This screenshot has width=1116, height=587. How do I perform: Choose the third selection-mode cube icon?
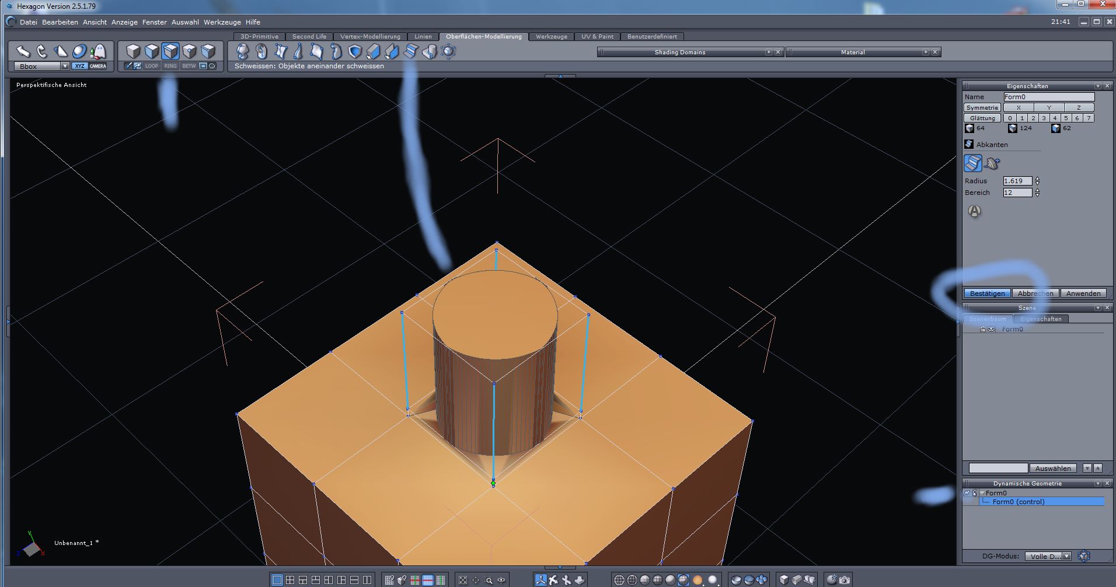coord(170,51)
